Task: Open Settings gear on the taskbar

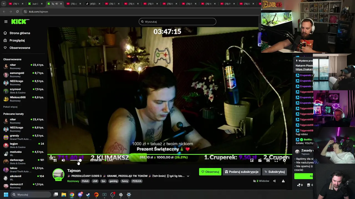Action: 129,195
